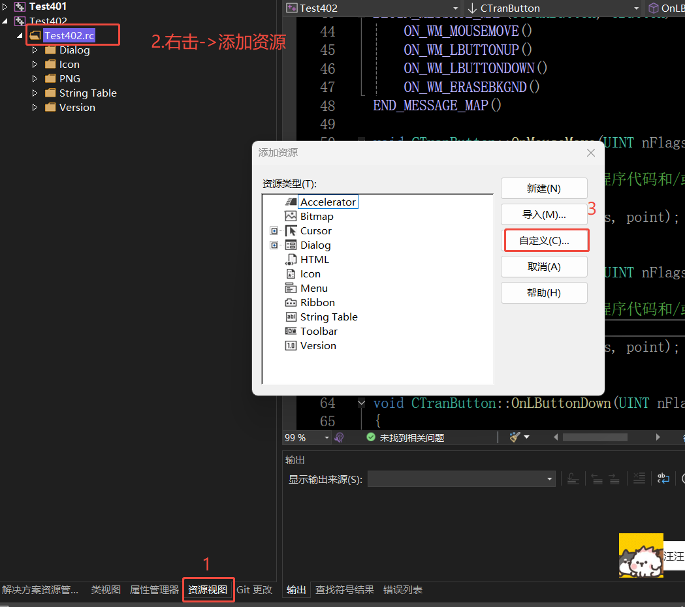Click the editor horizontal scrollbar thumb
The height and width of the screenshot is (607, 685).
[595, 437]
